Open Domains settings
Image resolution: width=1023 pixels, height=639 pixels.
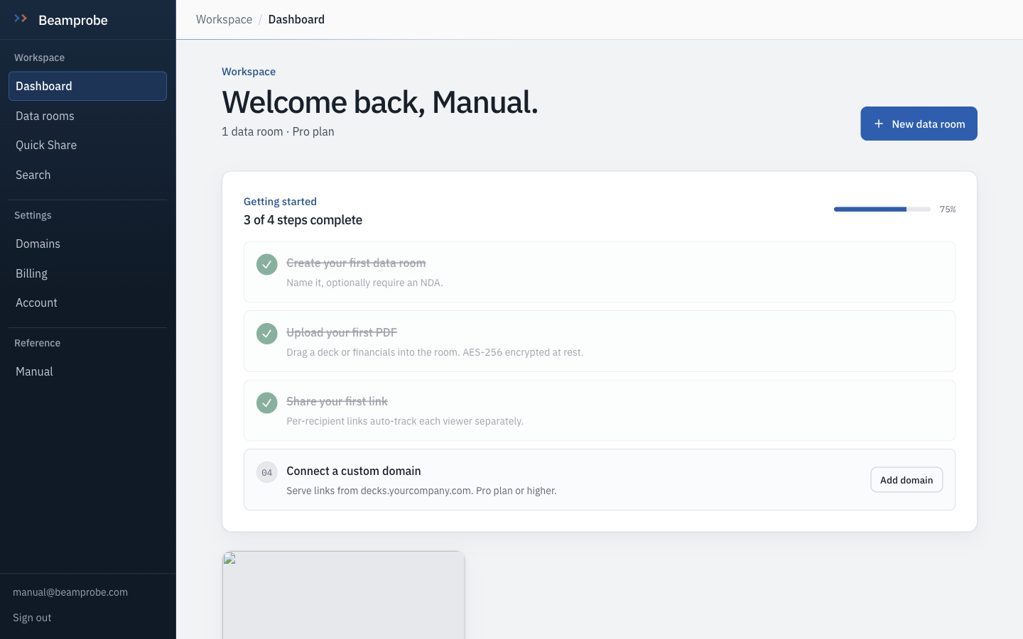tap(87, 244)
